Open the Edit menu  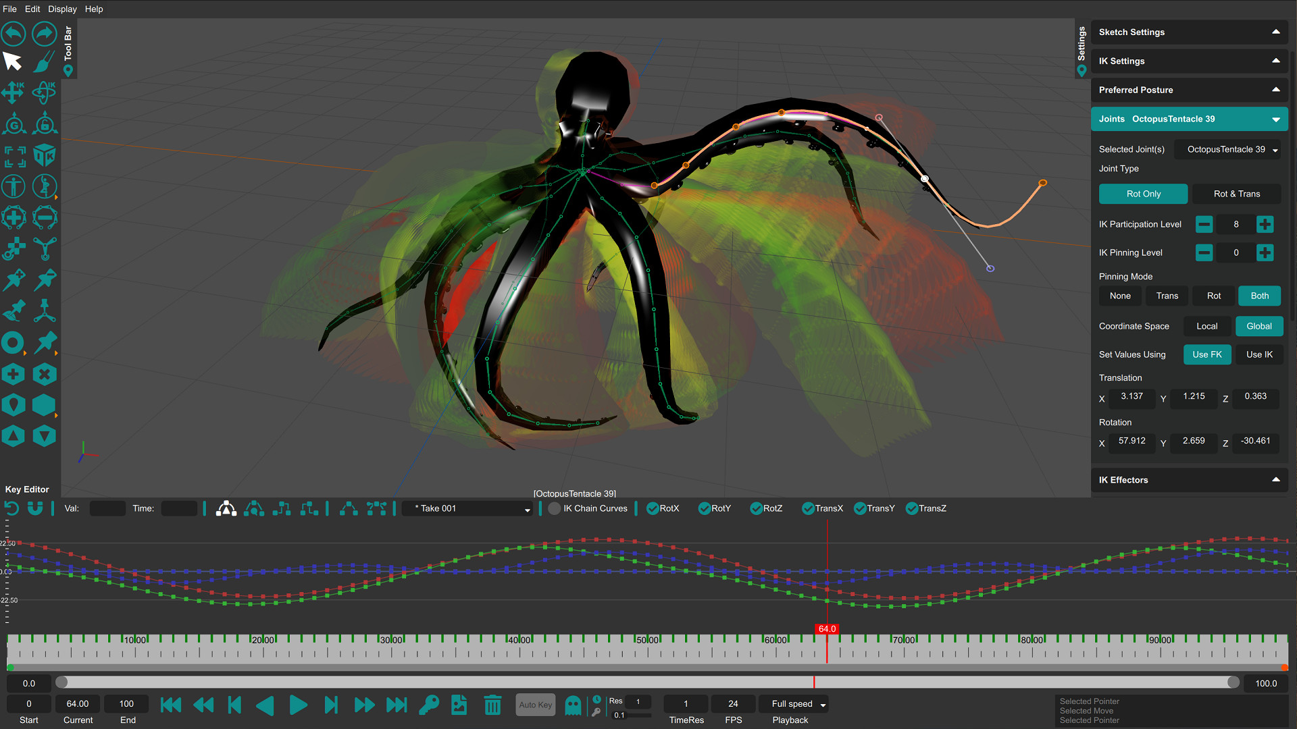click(x=32, y=9)
